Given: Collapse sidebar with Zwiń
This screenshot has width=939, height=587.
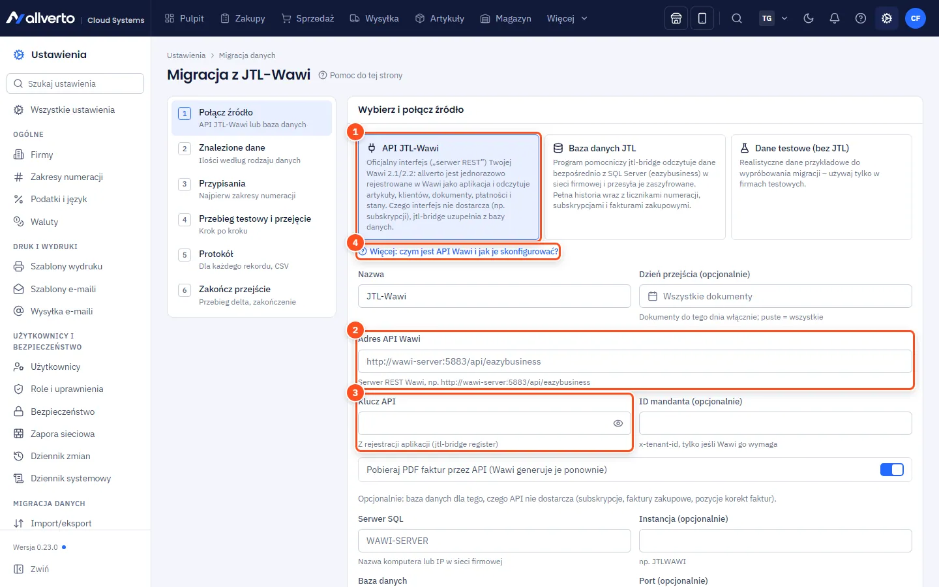Looking at the screenshot, I should coord(75,569).
